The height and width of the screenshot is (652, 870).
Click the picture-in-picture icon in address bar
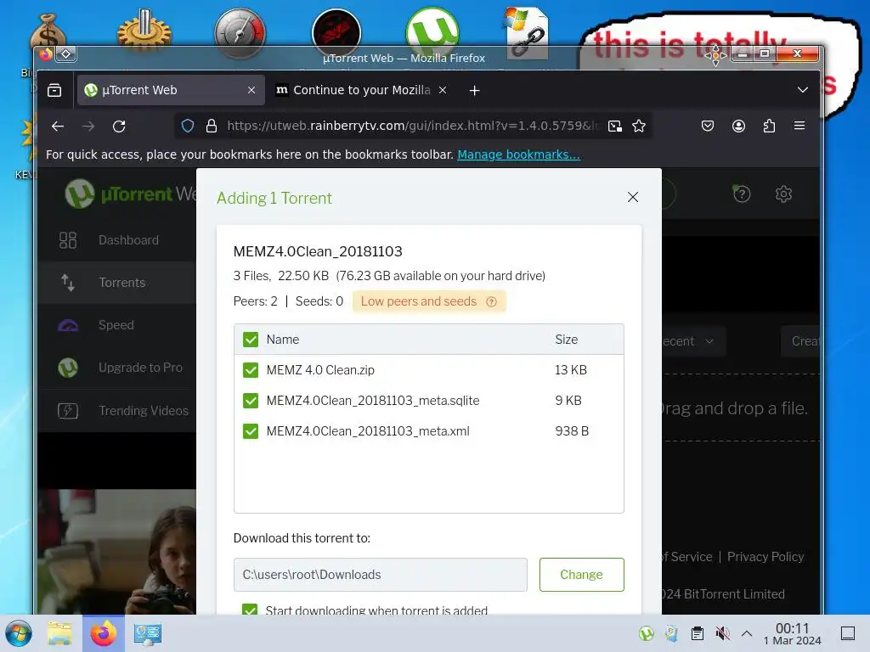coord(615,126)
